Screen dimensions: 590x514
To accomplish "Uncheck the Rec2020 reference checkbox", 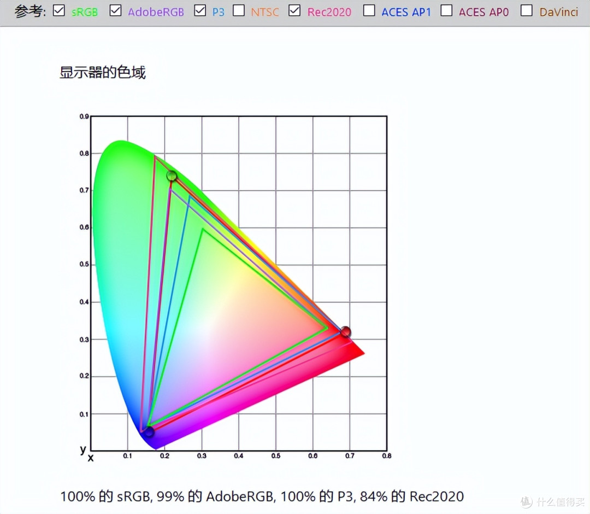I will point(294,10).
